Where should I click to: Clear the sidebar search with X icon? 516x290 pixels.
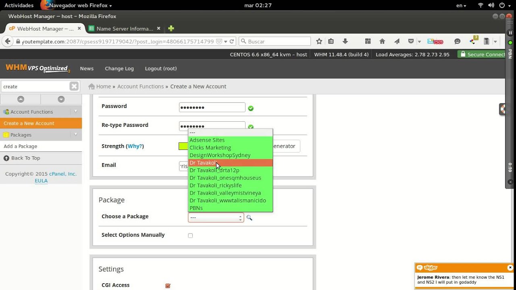click(x=74, y=86)
